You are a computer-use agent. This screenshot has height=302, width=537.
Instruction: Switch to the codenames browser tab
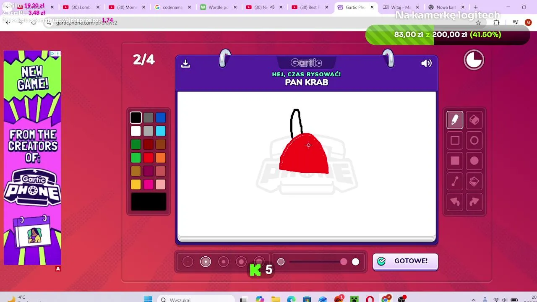(x=173, y=7)
